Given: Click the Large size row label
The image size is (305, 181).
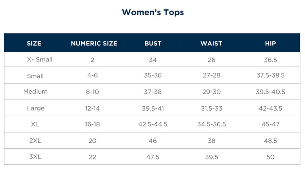Looking at the screenshot, I should tap(36, 108).
